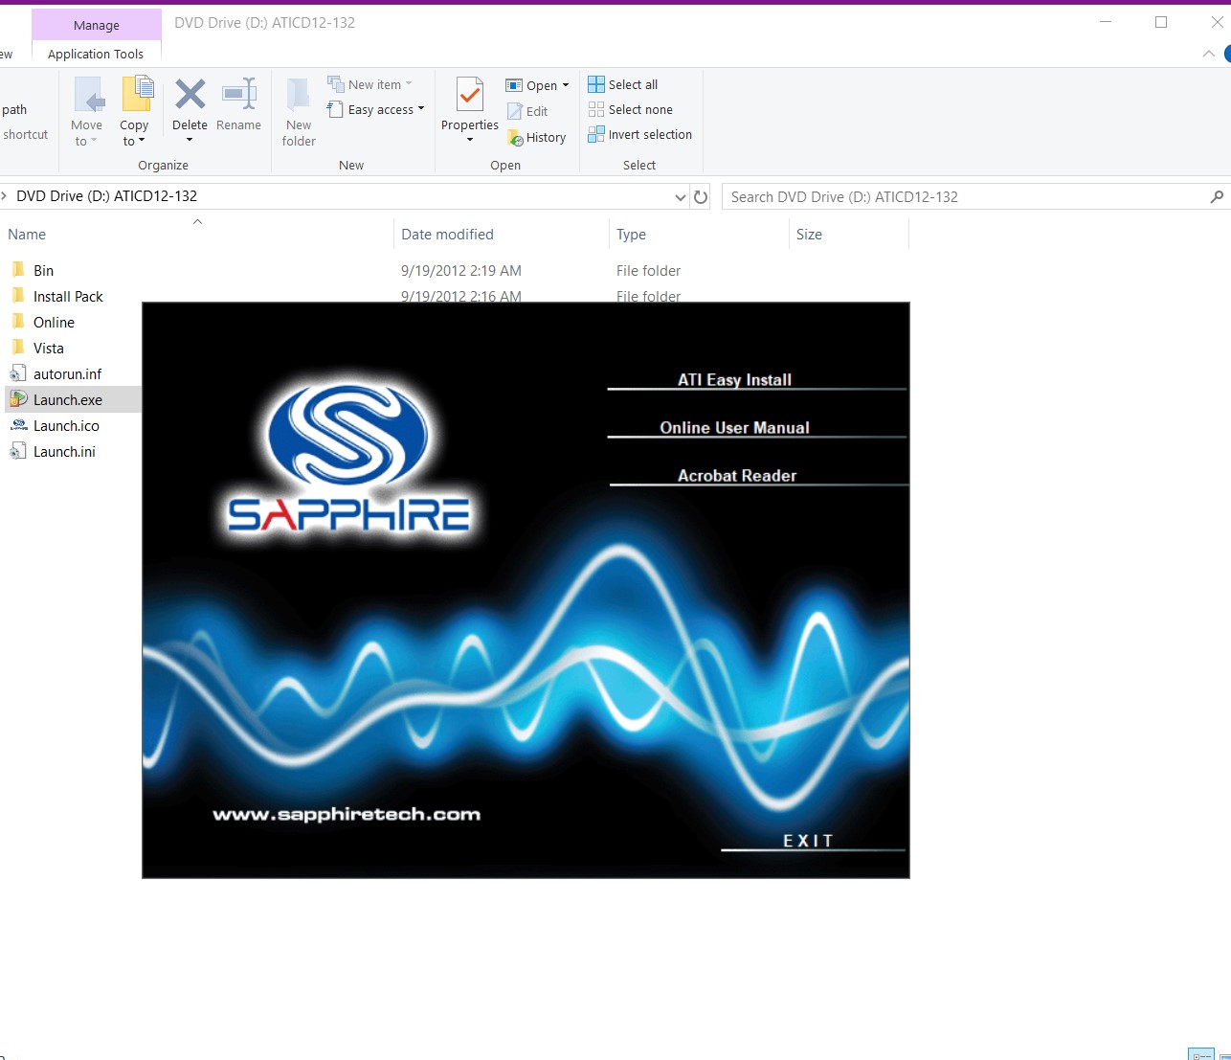
Task: Refresh the DVD Drive folder view
Action: [701, 197]
